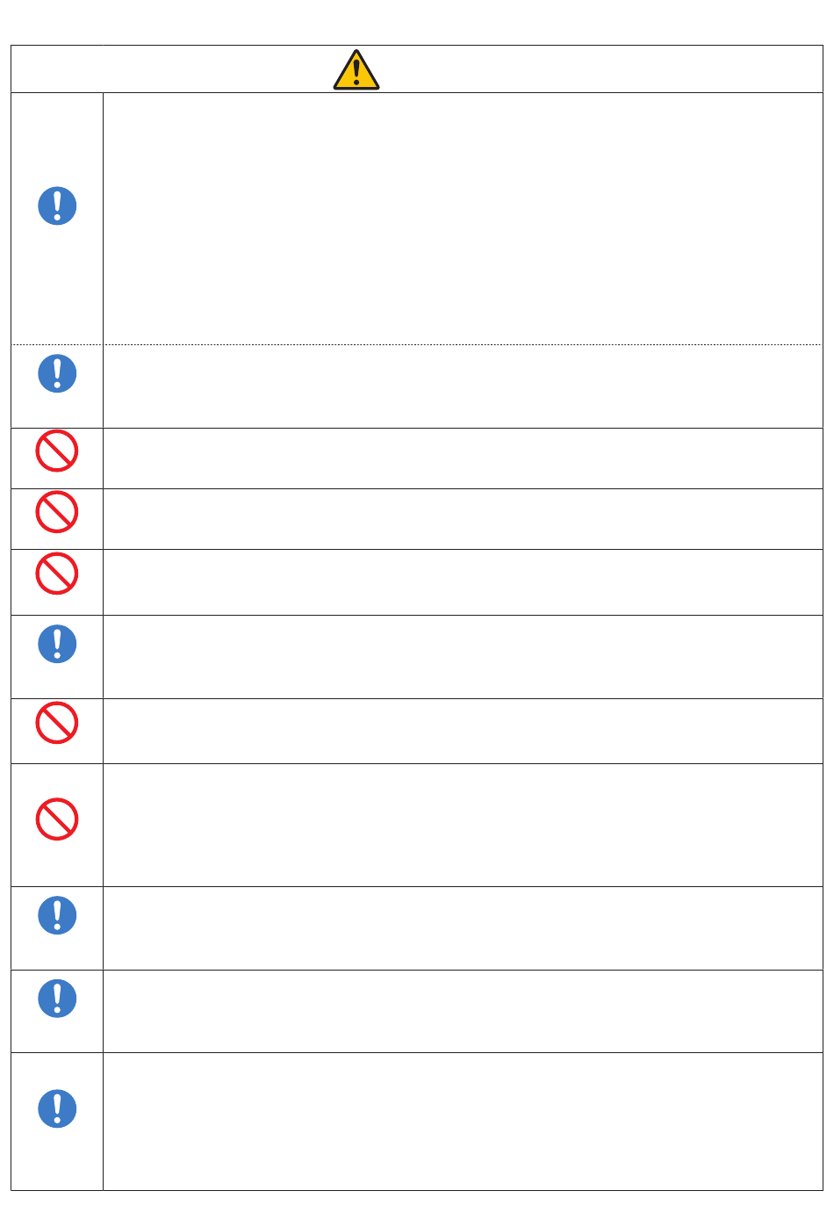Select the third blue exclamation icon
This screenshot has width=834, height=1227.
[x=57, y=644]
